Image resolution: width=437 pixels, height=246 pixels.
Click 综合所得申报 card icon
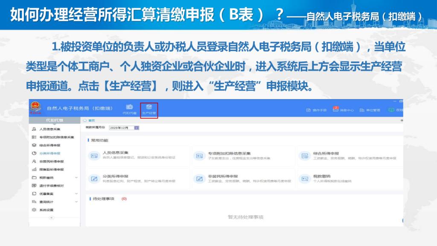[x=305, y=156]
